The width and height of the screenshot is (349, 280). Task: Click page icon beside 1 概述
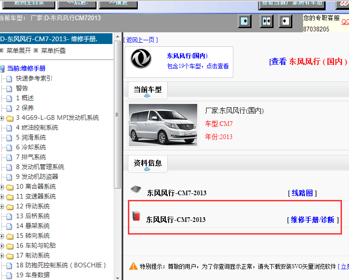click(x=9, y=98)
